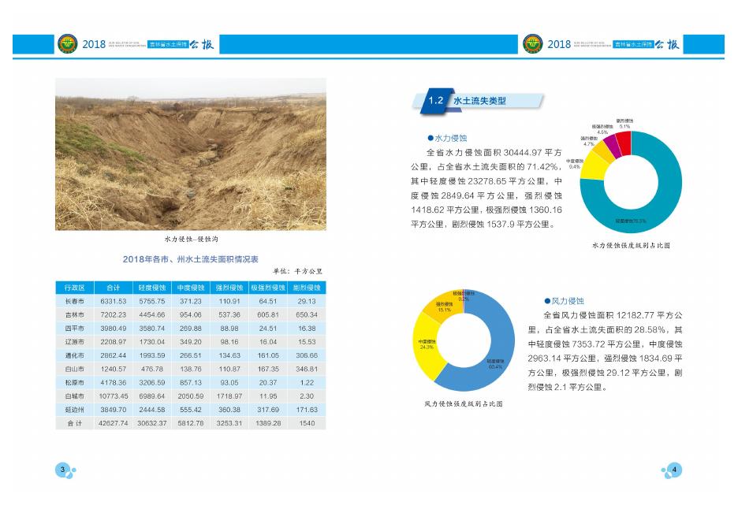Click the total value 30632.37
738x509 pixels.
point(152,423)
